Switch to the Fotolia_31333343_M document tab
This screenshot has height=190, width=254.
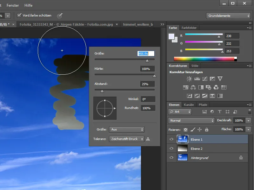[x=66, y=24]
